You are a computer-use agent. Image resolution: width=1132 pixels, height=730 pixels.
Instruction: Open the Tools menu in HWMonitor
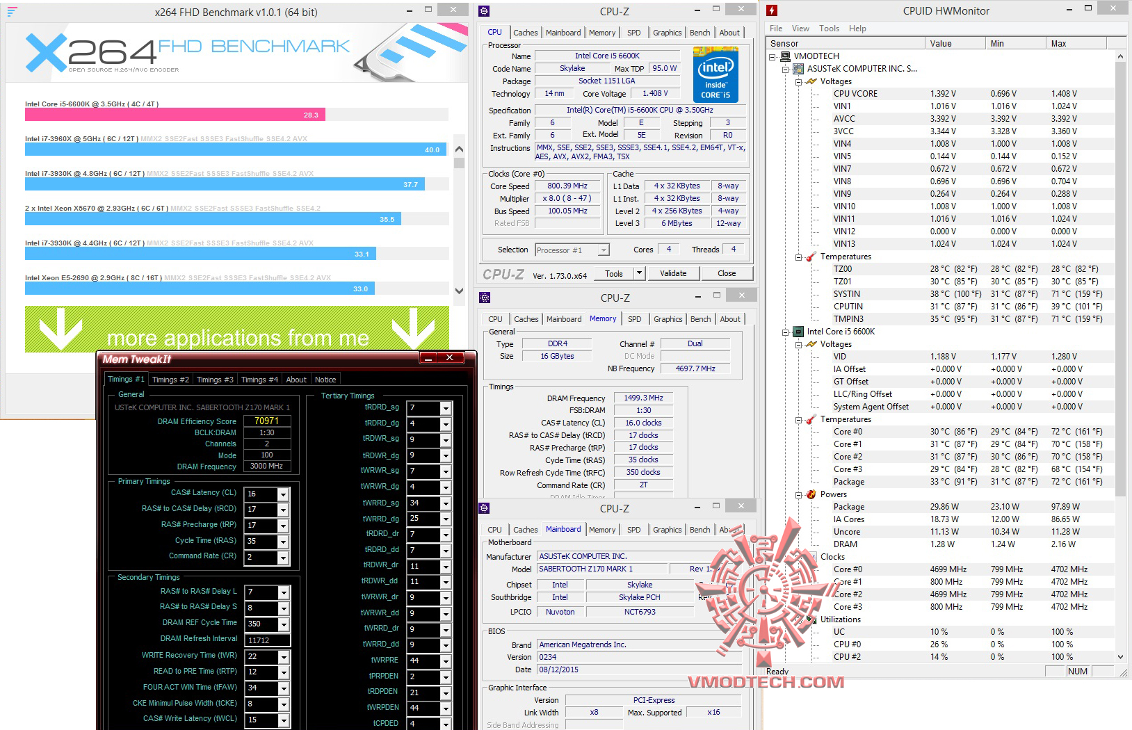click(829, 29)
